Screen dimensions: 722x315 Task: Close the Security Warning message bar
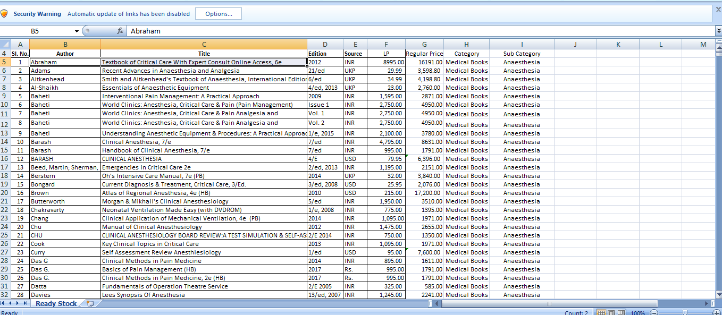pyautogui.click(x=718, y=10)
